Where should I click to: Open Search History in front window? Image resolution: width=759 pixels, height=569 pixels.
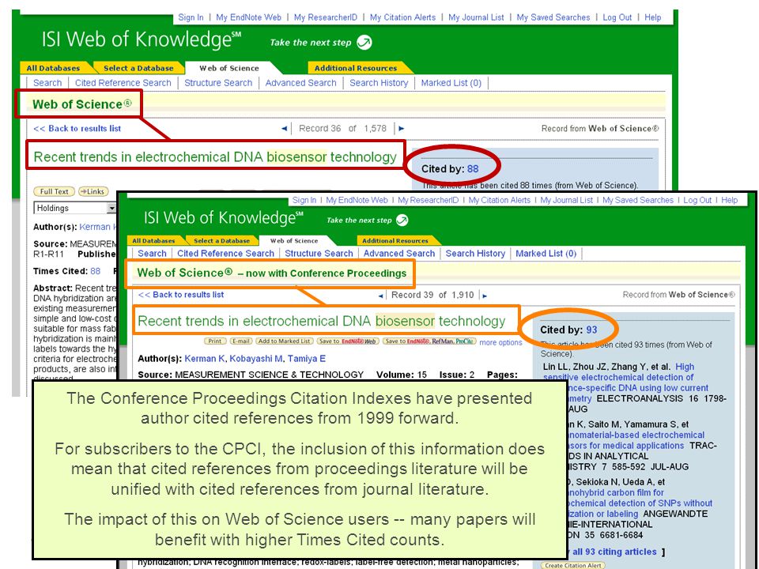[475, 253]
